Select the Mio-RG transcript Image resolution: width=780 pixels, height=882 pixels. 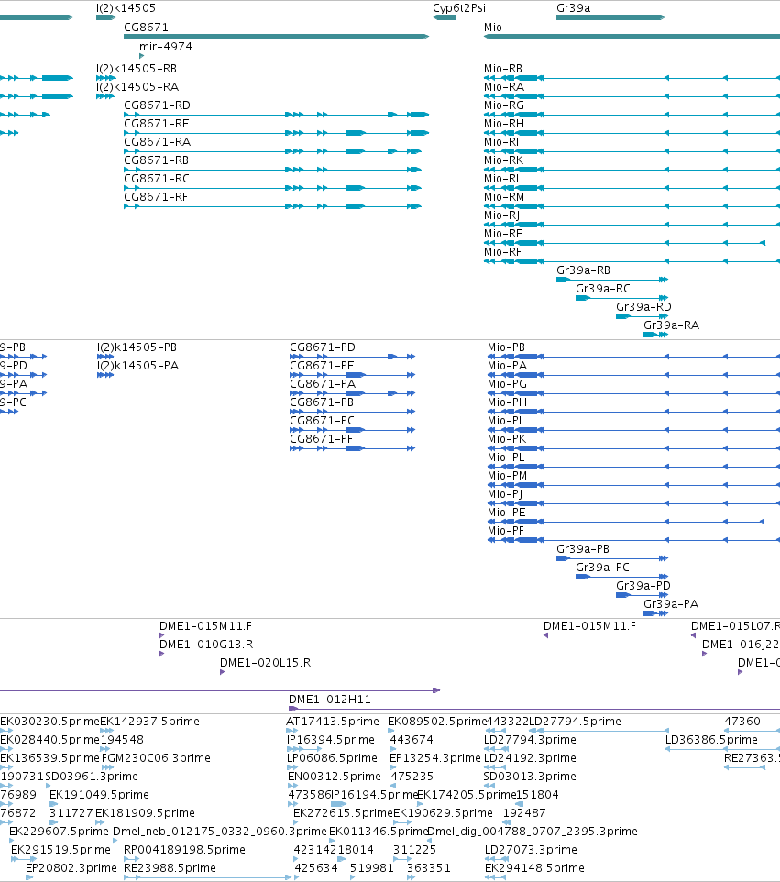[x=632, y=115]
